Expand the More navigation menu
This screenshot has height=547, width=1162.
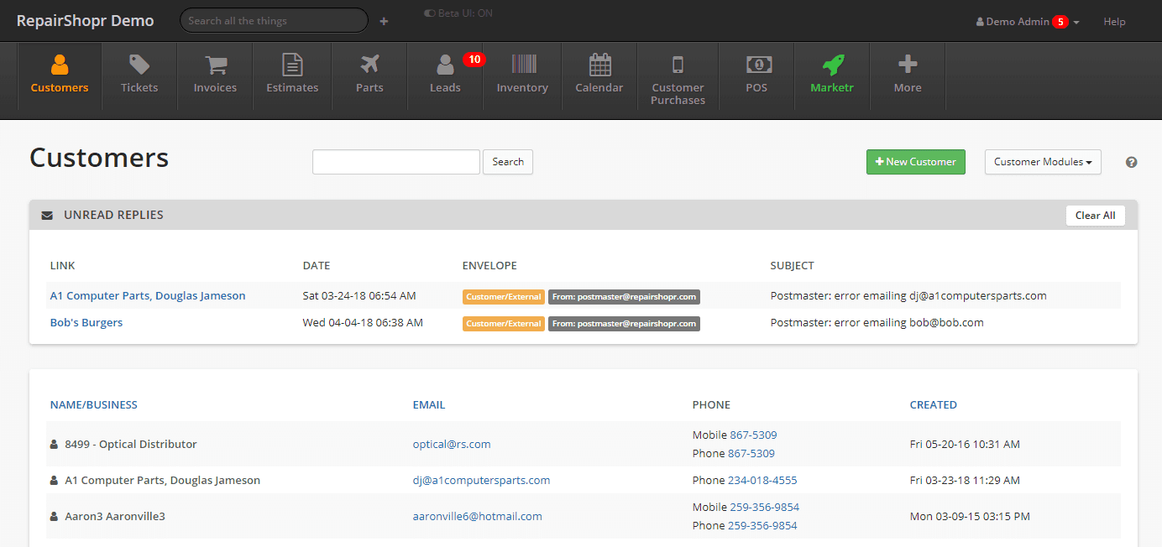pos(908,74)
